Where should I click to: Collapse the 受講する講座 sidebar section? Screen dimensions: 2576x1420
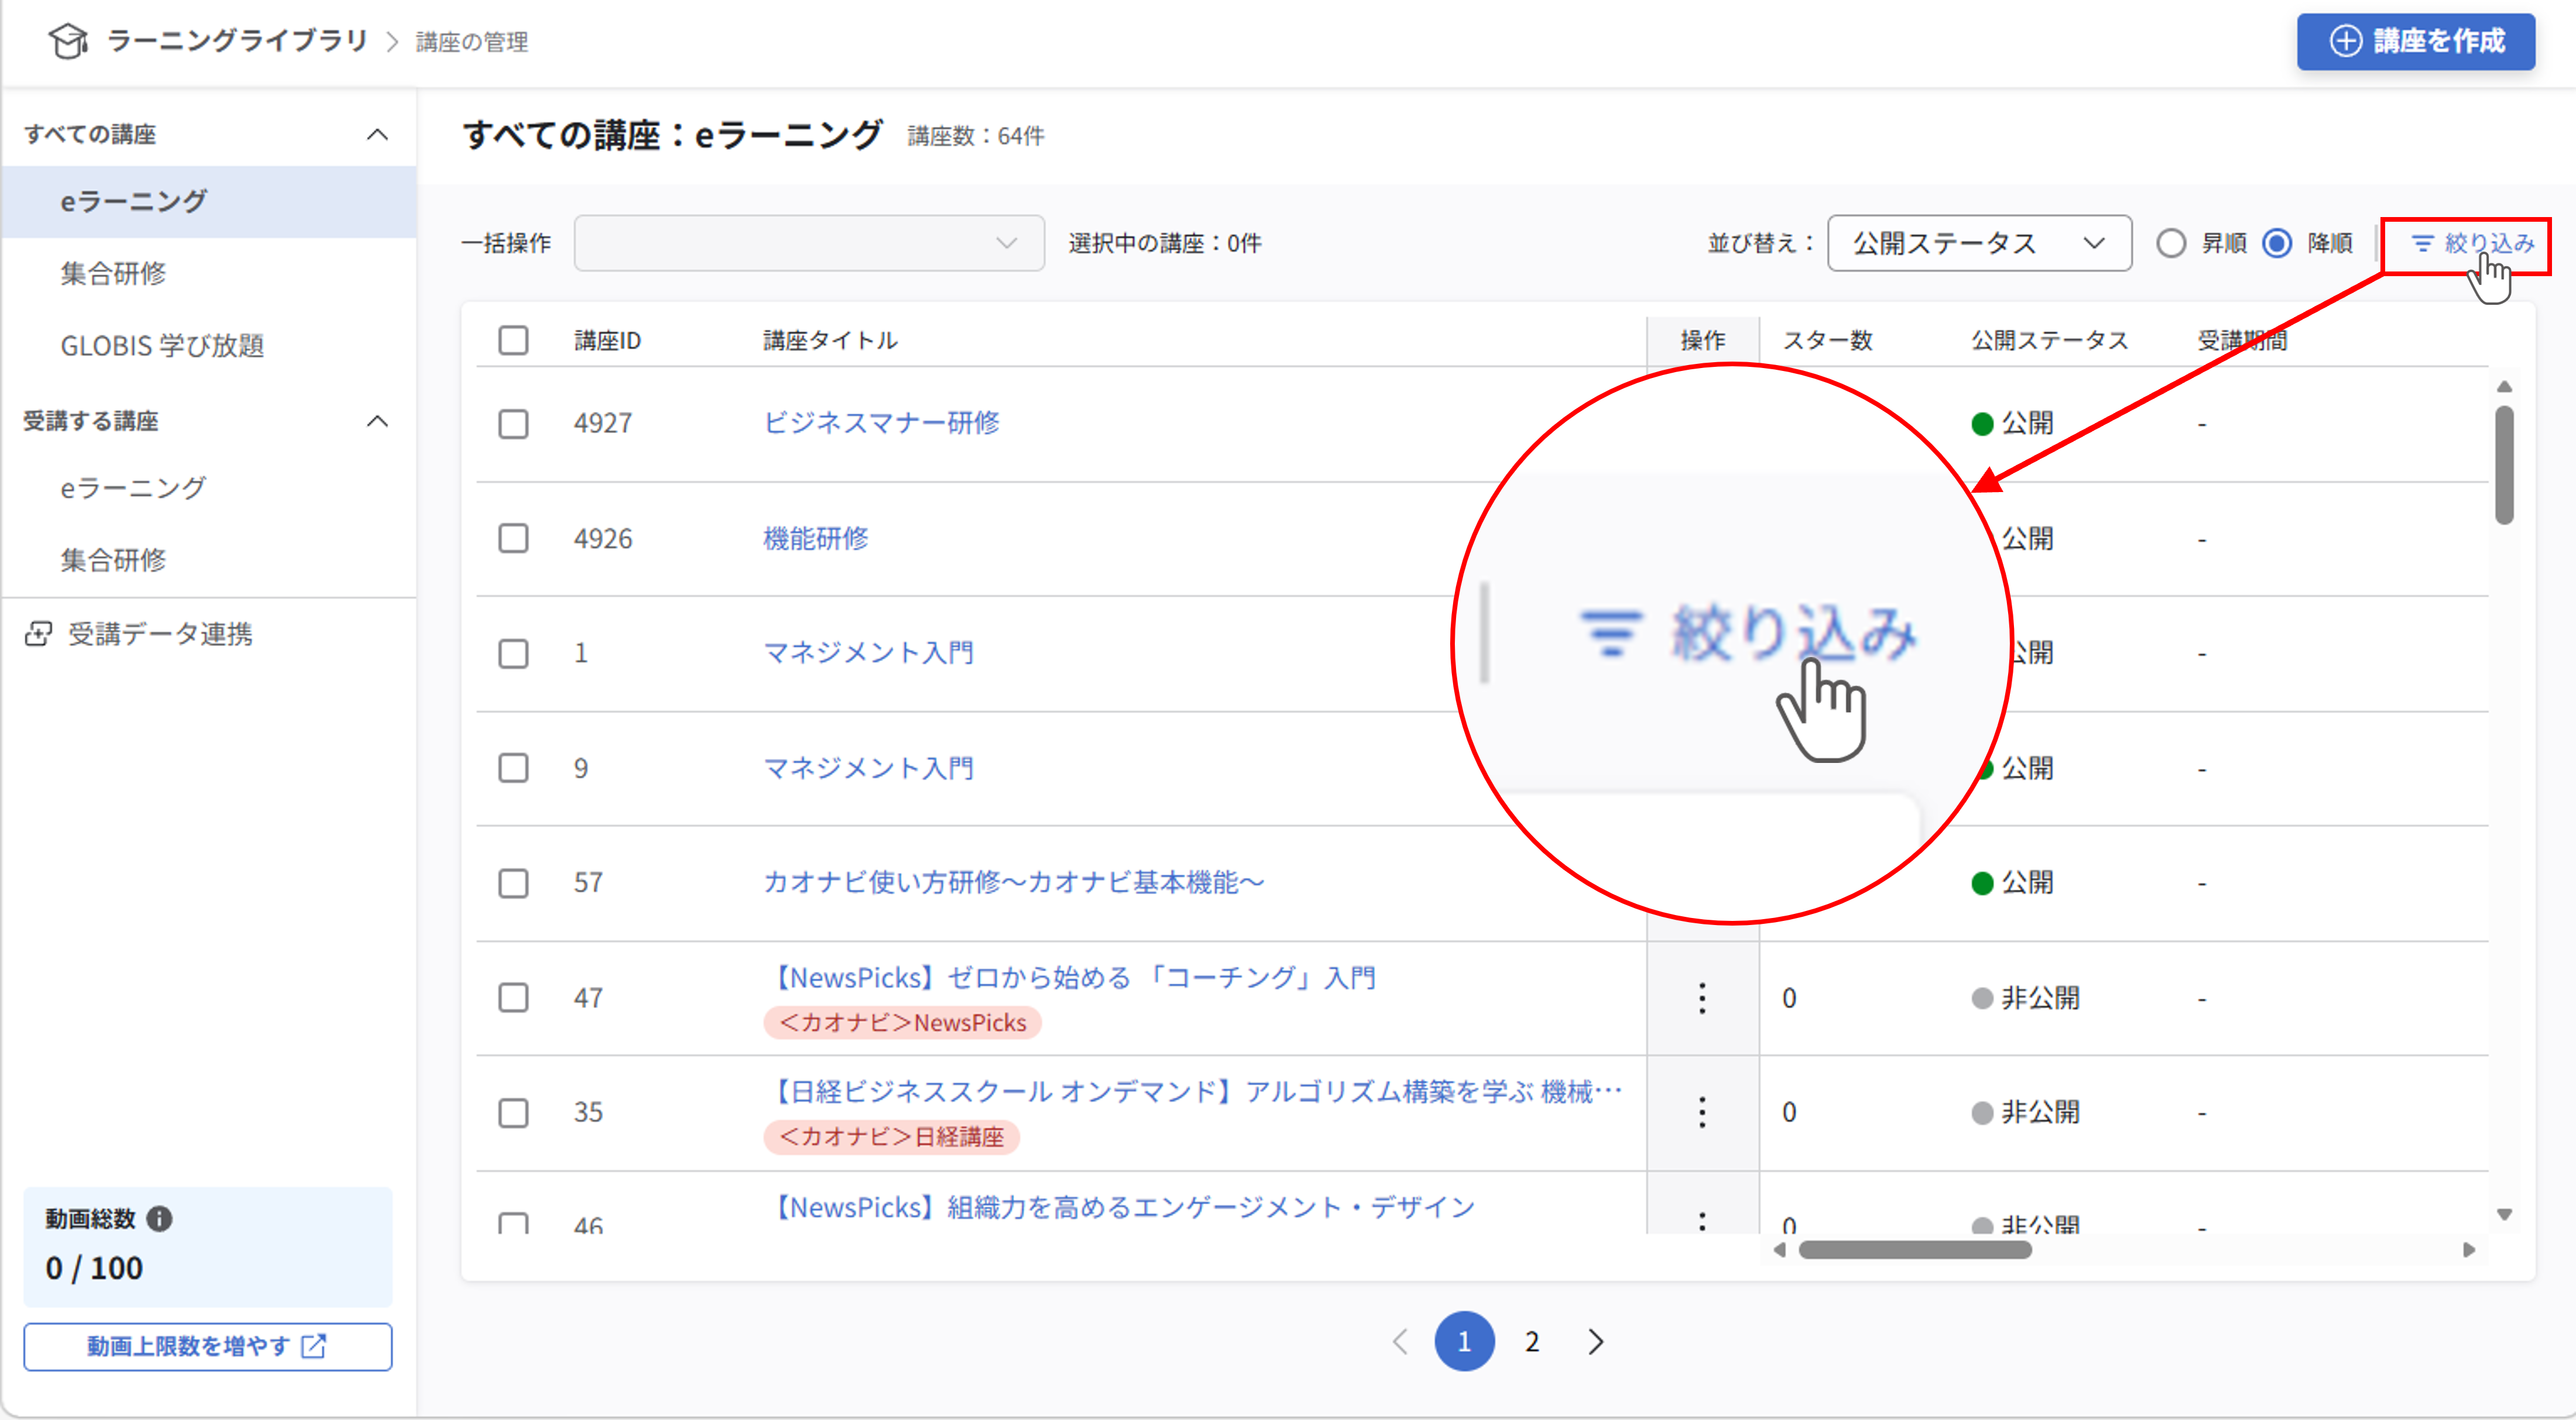point(377,421)
